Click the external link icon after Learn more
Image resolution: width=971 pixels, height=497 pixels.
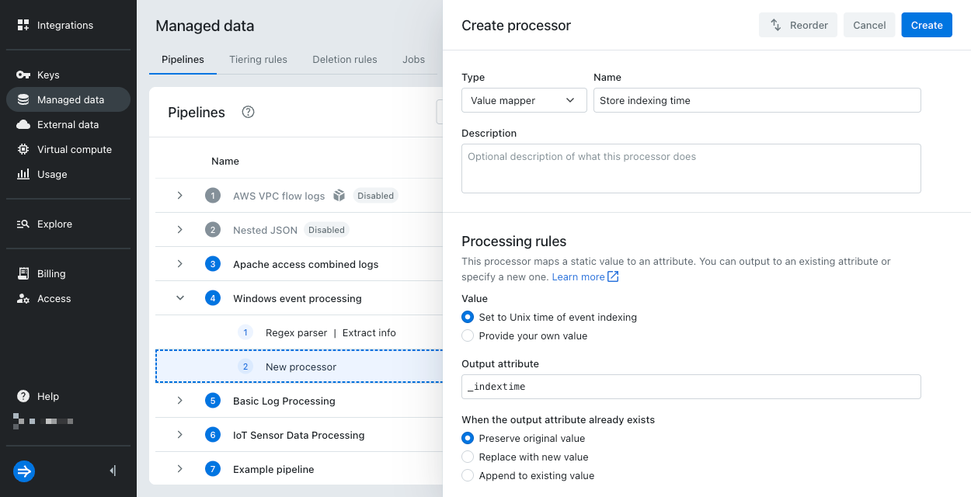[613, 276]
